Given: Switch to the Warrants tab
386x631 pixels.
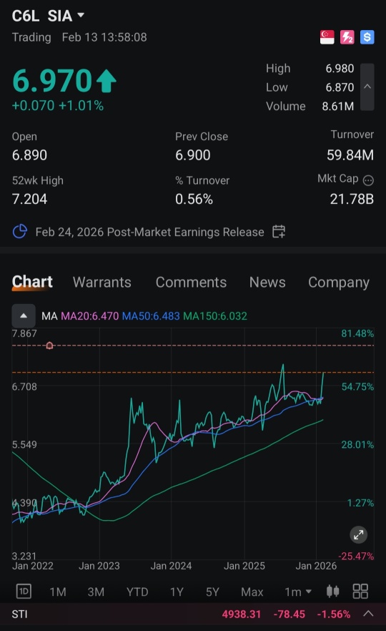Looking at the screenshot, I should tap(102, 282).
